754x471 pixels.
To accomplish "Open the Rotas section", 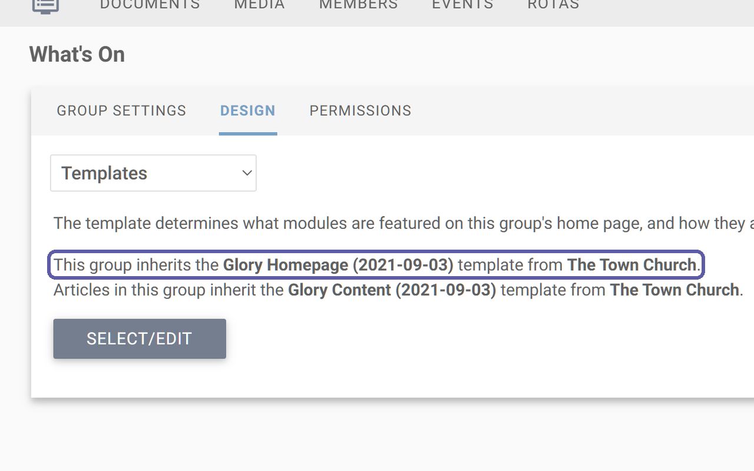I will [554, 5].
